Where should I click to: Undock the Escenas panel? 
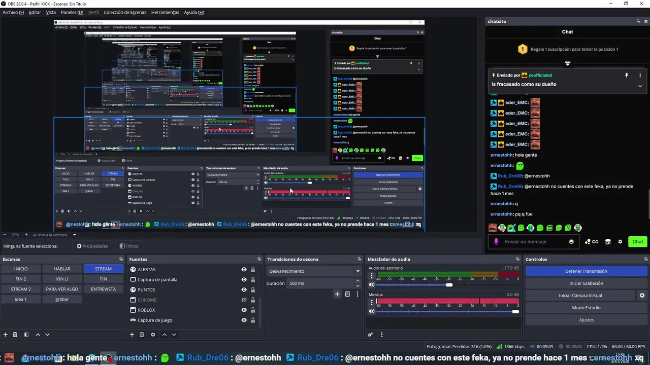tap(121, 260)
